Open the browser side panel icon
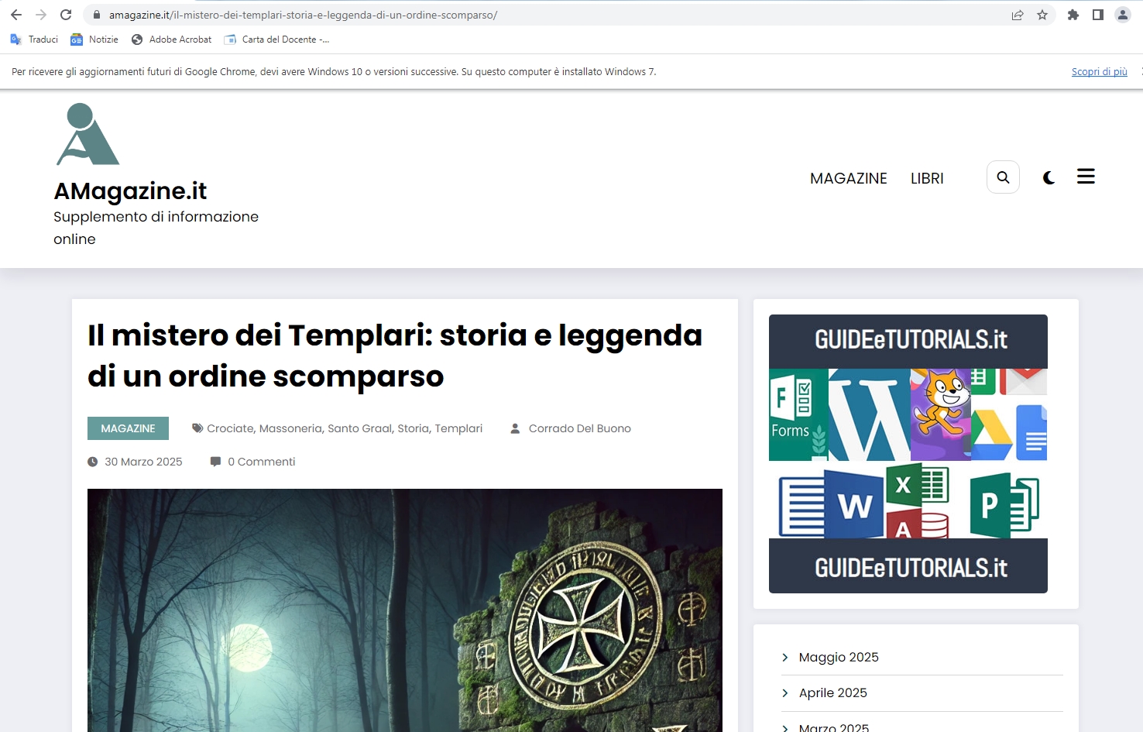This screenshot has width=1143, height=732. coord(1097,15)
